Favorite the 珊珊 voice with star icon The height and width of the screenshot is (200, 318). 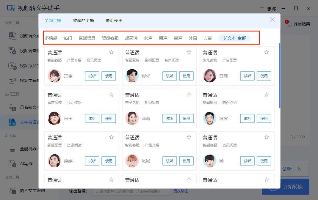point(267,52)
